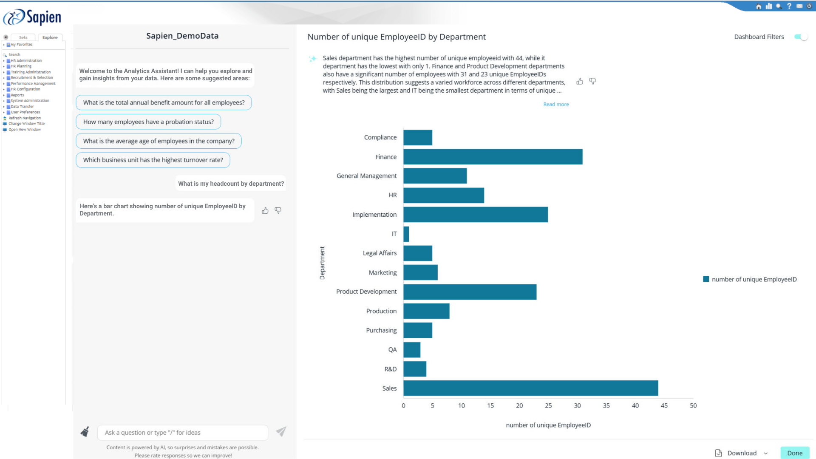Open the mail envelope icon

tap(799, 6)
